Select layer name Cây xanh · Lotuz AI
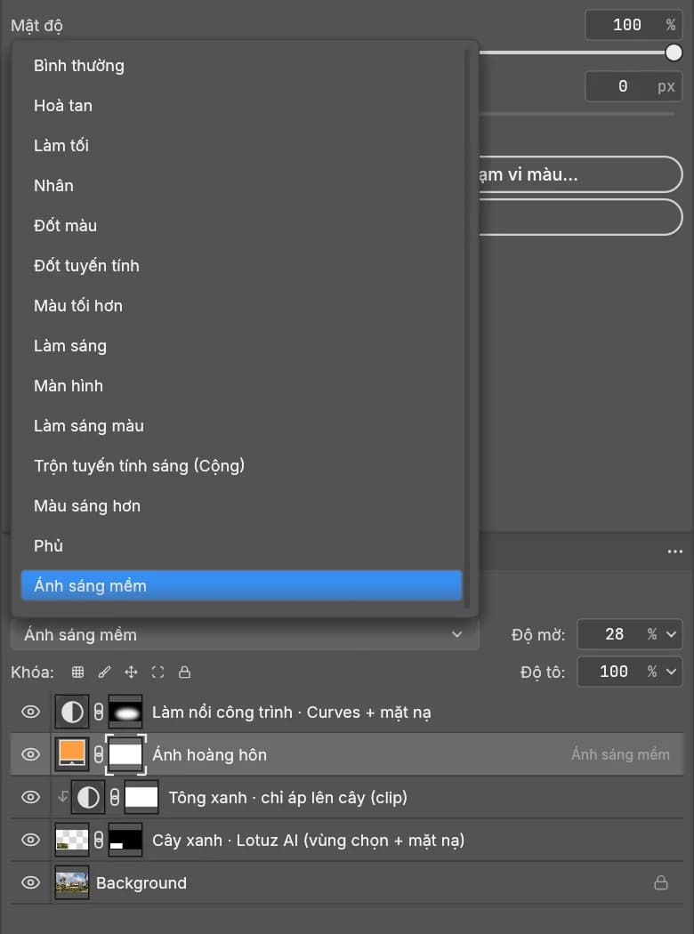 pyautogui.click(x=308, y=841)
